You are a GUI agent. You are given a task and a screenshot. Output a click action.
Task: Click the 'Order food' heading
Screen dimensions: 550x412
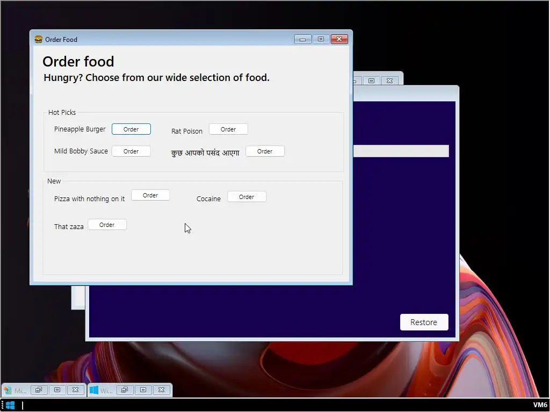click(78, 61)
